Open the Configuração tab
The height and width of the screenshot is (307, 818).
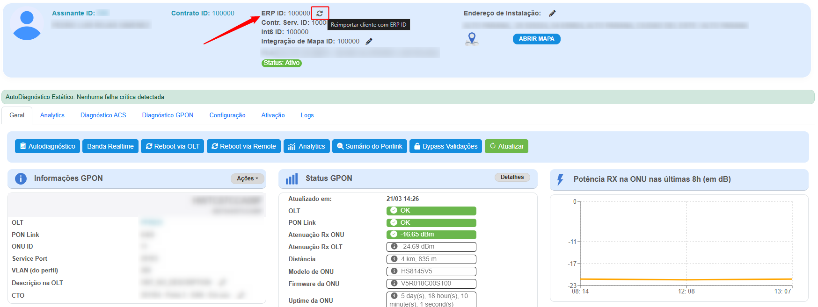[x=227, y=115]
